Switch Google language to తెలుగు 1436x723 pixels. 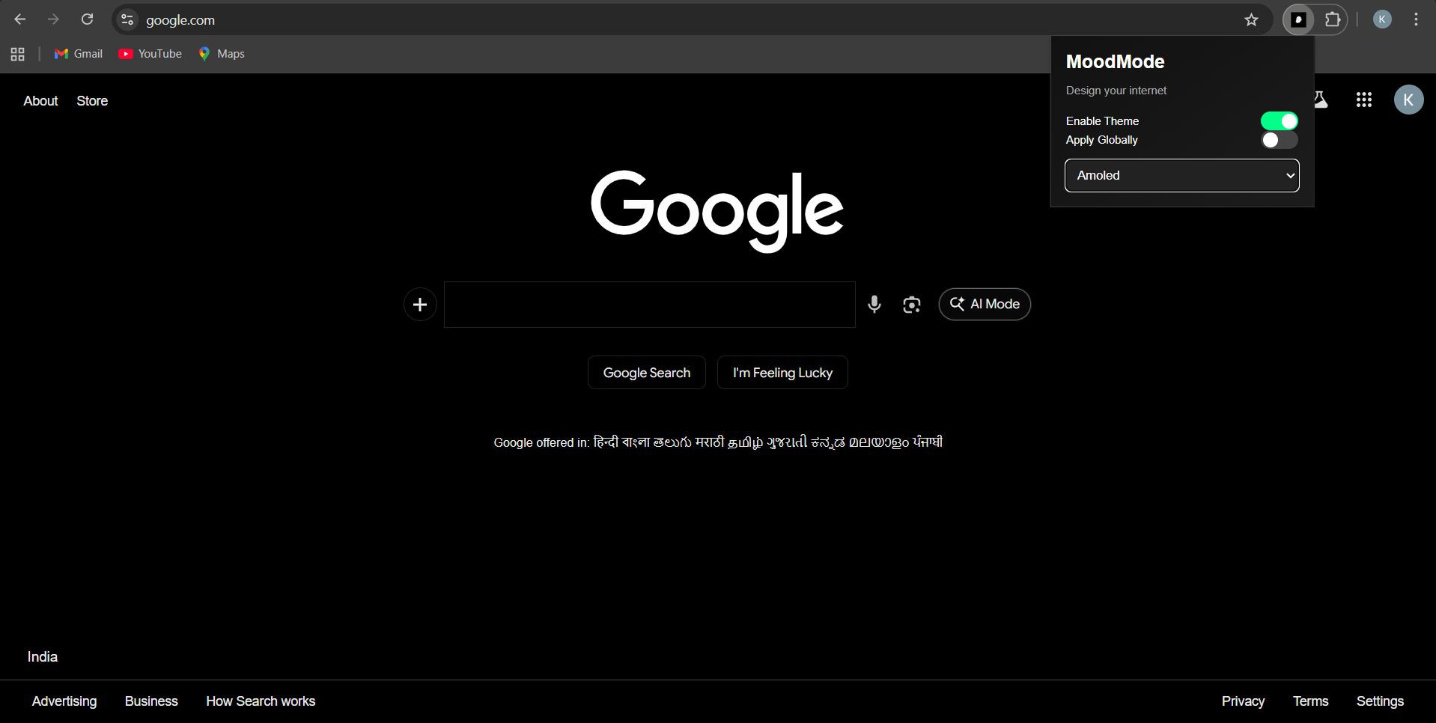672,442
